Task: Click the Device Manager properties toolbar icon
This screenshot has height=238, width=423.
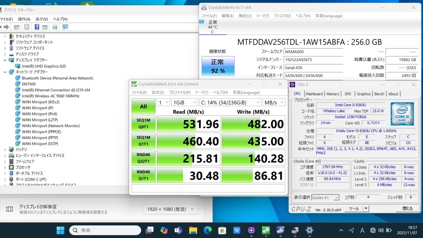Action: 27,27
